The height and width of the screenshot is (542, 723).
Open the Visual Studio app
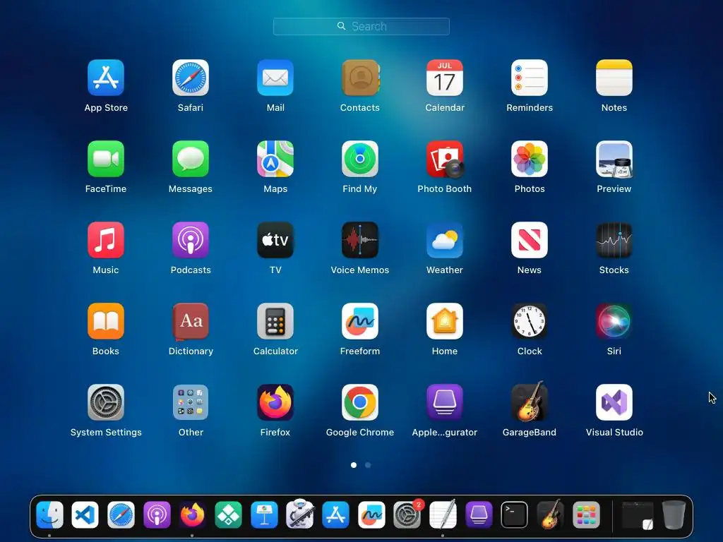(x=614, y=402)
